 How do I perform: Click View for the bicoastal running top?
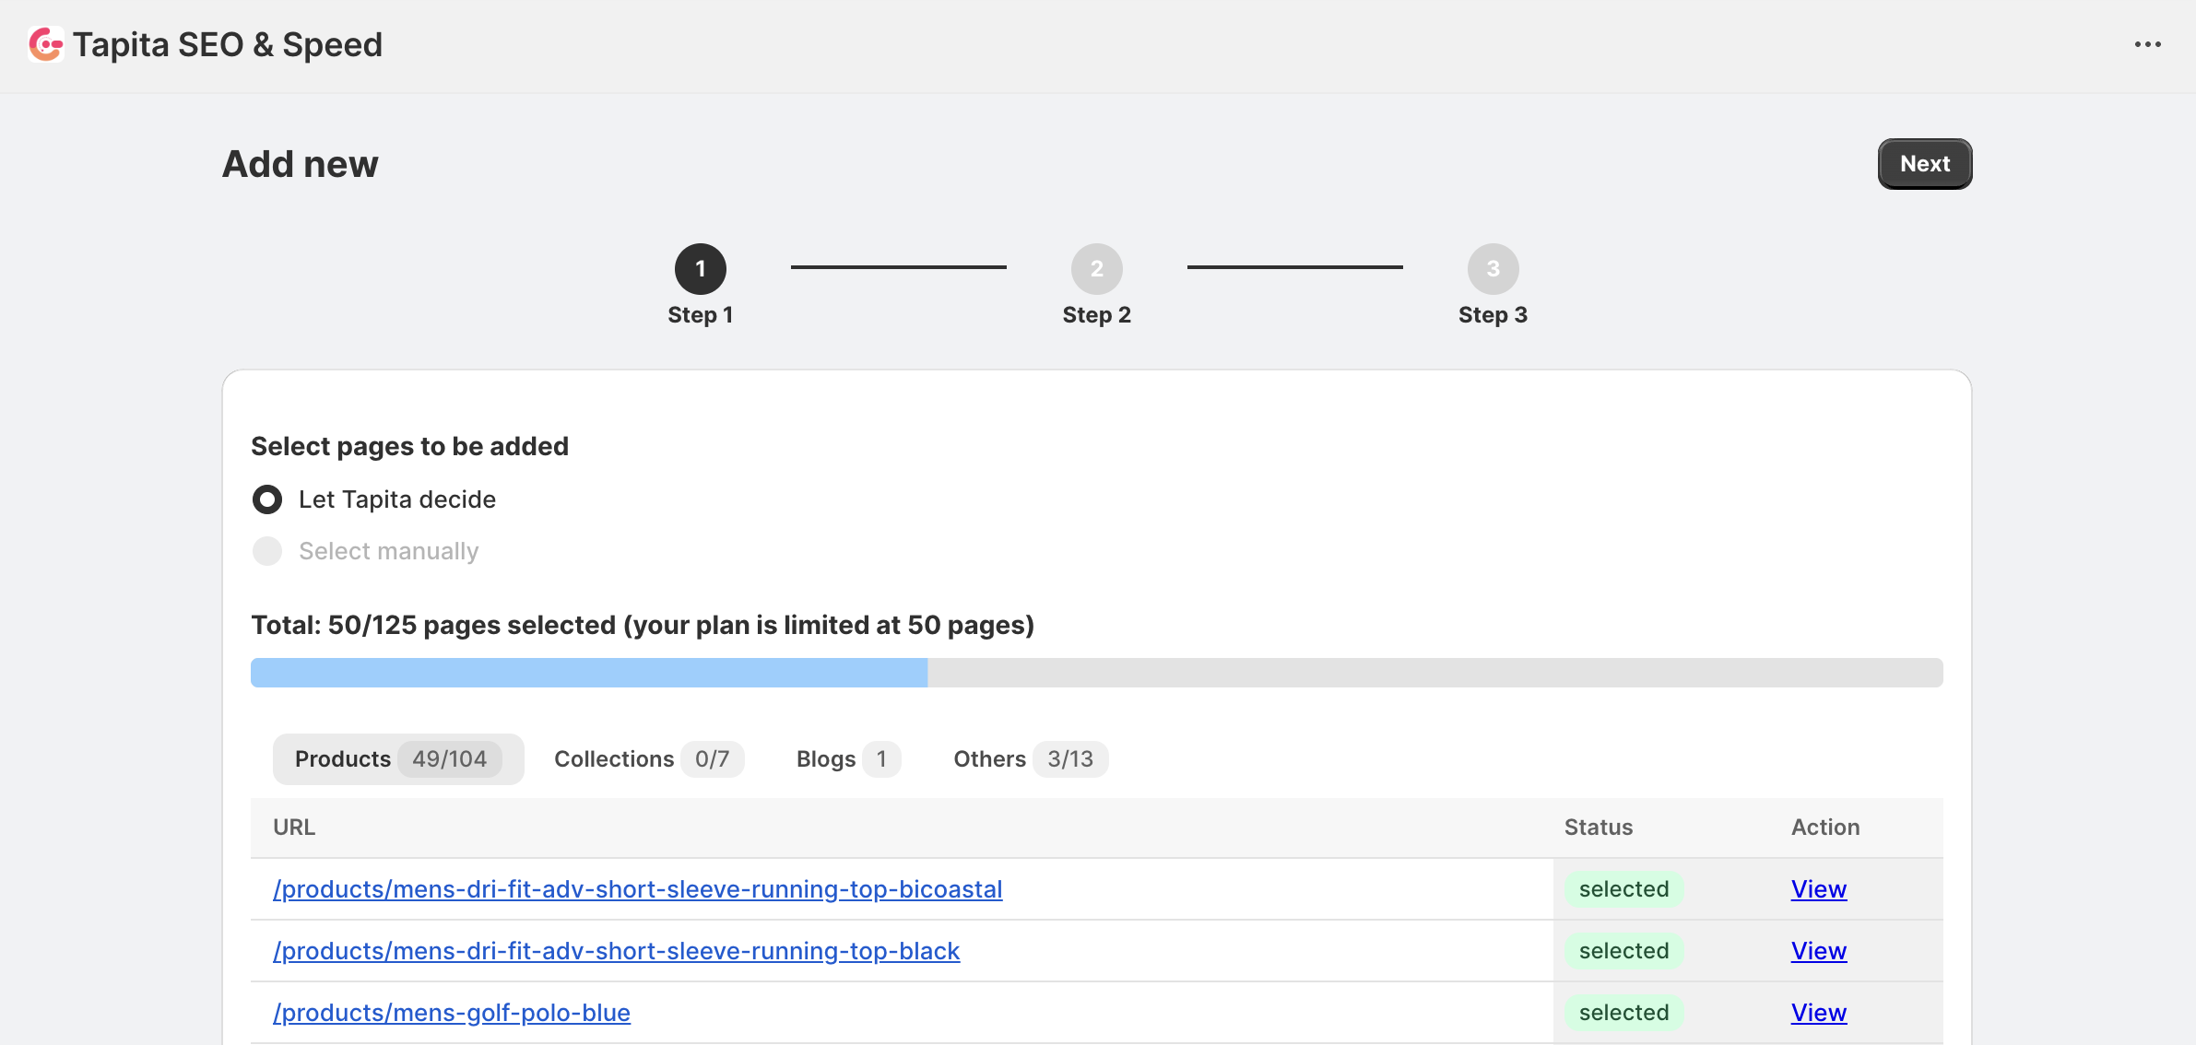[1818, 889]
